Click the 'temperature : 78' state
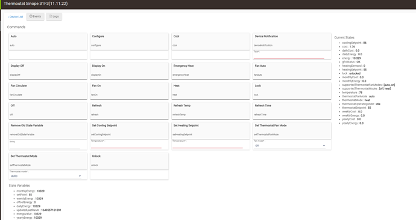 click(352, 93)
